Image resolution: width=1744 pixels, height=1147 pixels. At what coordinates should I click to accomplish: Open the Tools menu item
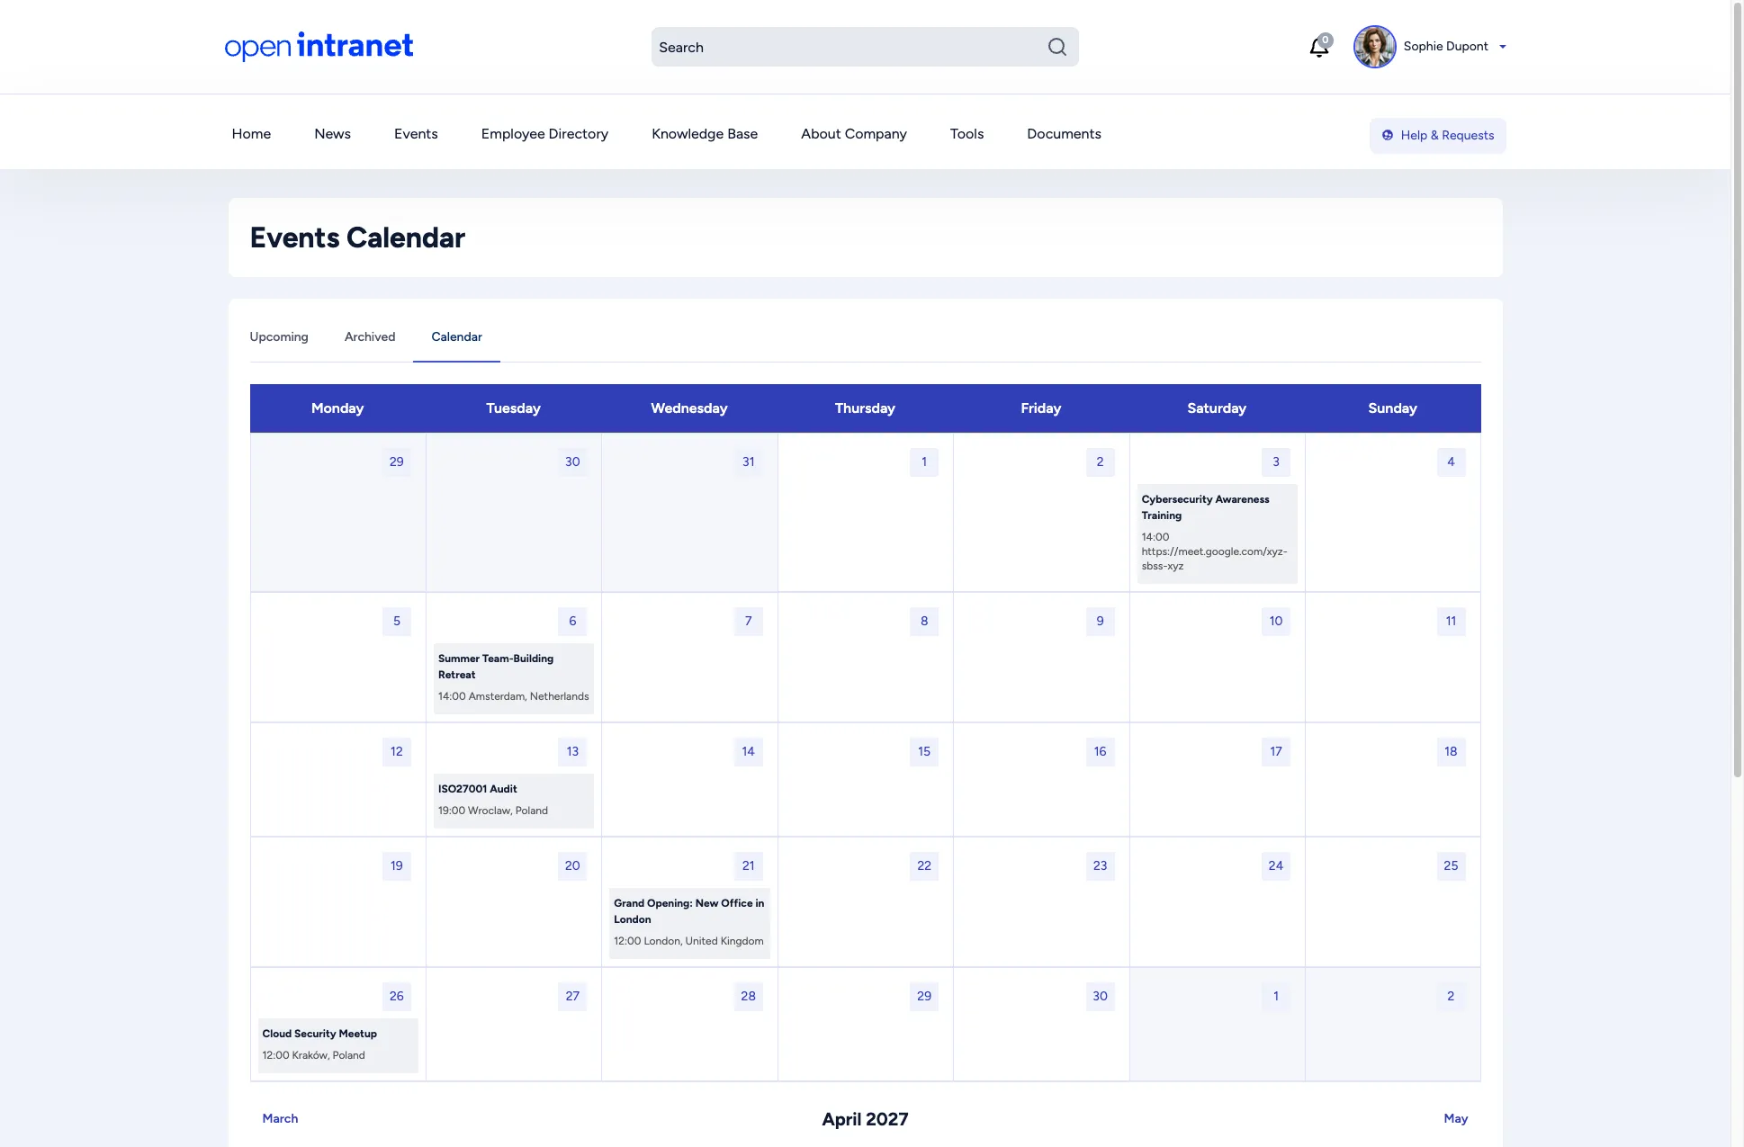click(x=966, y=134)
